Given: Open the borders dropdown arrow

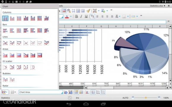Looking at the screenshot, I should 128,17.
